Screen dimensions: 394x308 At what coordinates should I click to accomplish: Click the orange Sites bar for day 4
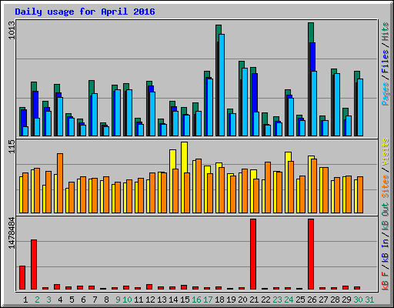click(60, 183)
